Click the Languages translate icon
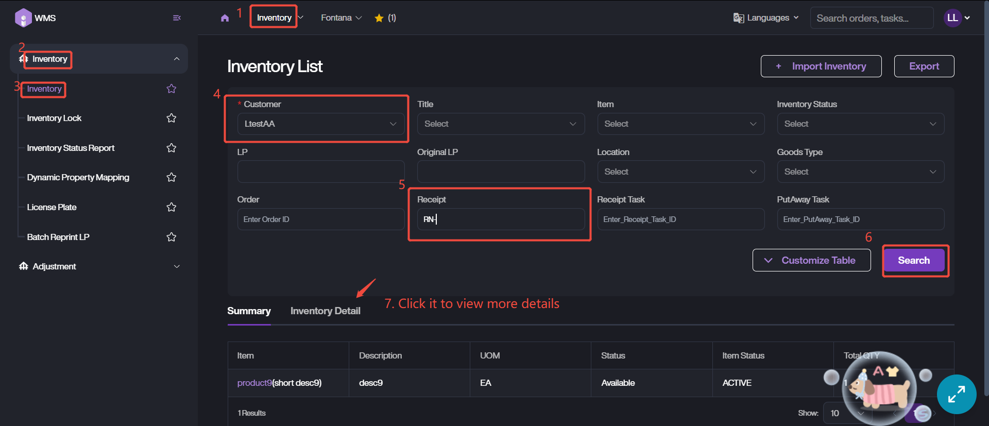This screenshot has height=426, width=989. (739, 18)
